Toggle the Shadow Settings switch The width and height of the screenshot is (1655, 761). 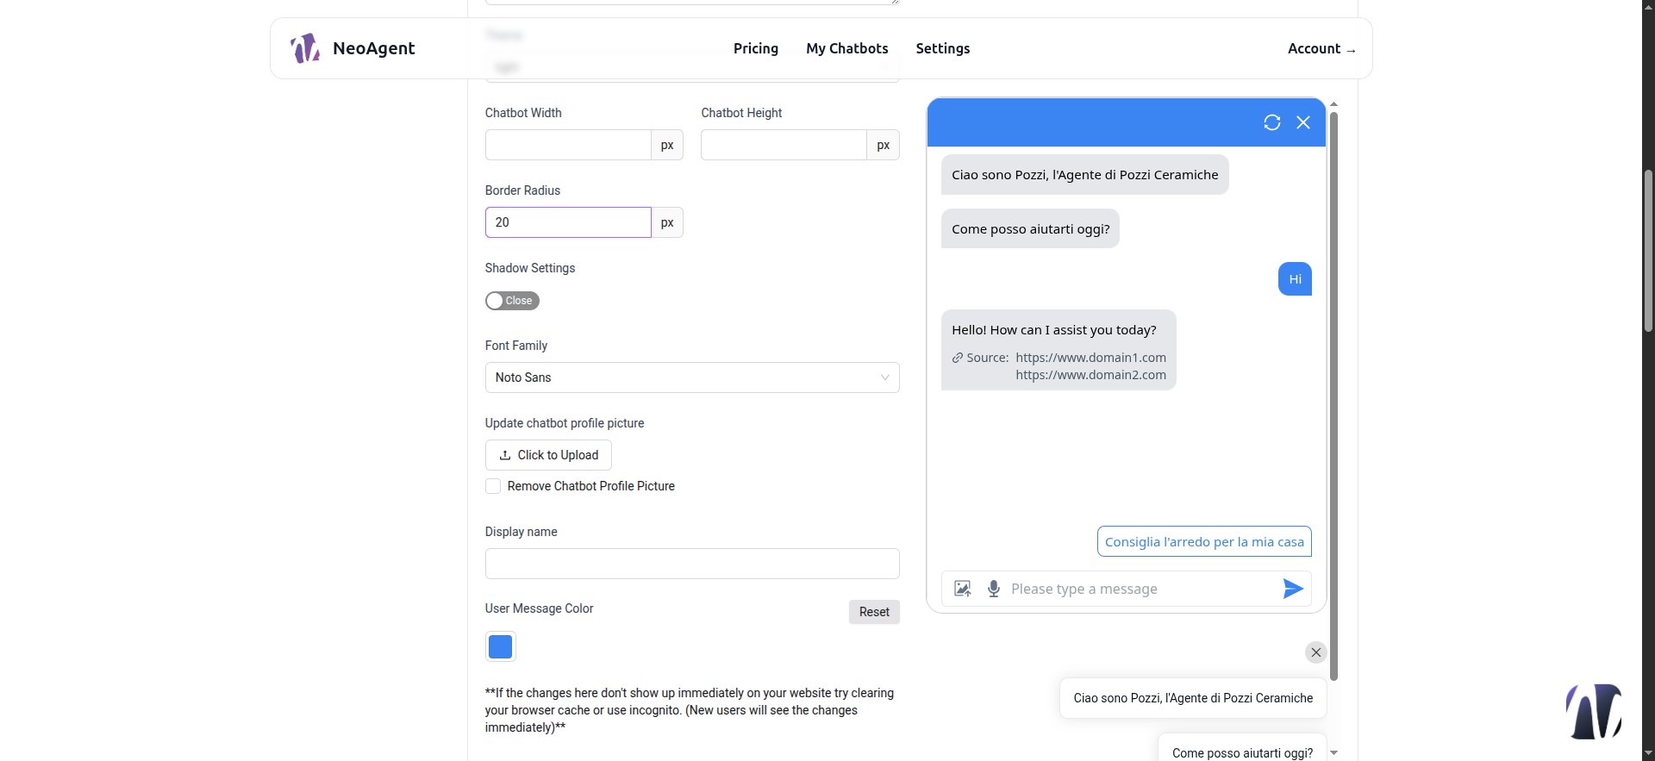click(x=512, y=301)
